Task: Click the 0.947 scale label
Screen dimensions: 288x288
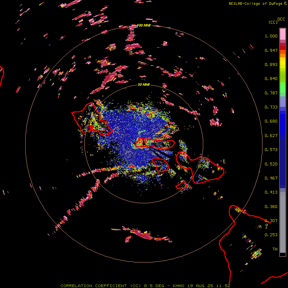Action: pyautogui.click(x=271, y=50)
